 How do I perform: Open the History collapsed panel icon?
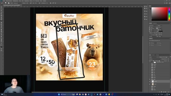(145, 7)
